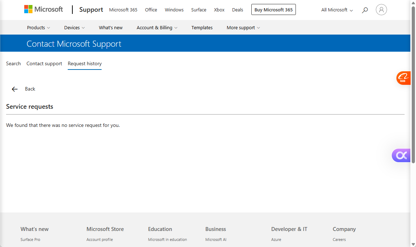
Task: Go to Xbox in top nav
Action: (x=219, y=10)
